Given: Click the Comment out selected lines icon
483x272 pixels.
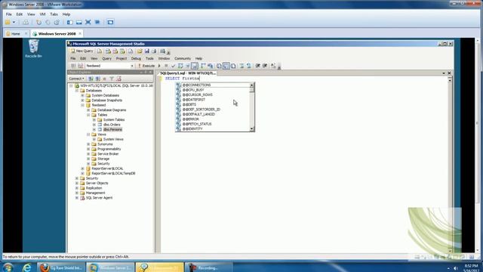Looking at the screenshot, I should [x=241, y=66].
